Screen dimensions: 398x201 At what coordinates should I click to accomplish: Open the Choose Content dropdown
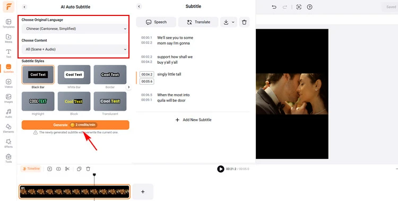[75, 49]
